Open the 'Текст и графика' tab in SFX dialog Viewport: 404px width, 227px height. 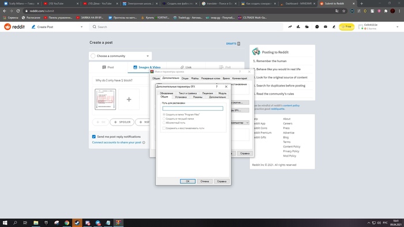click(188, 93)
